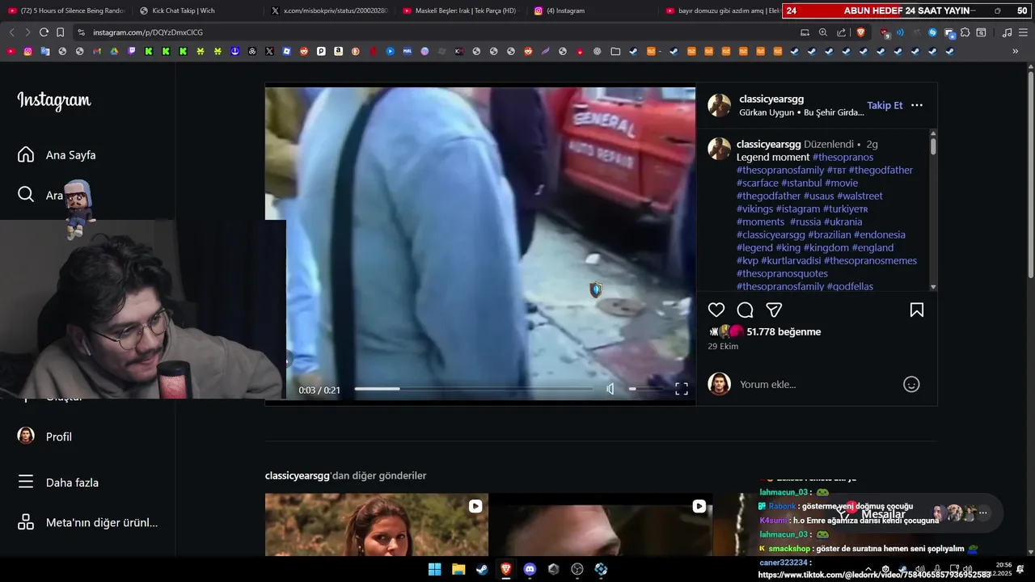Image resolution: width=1035 pixels, height=582 pixels.
Task: View the 51.778 beğenme likes list
Action: click(x=784, y=331)
